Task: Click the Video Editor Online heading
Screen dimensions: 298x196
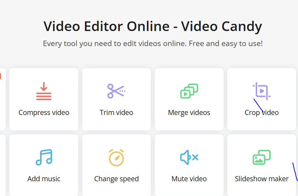Action: point(153,26)
